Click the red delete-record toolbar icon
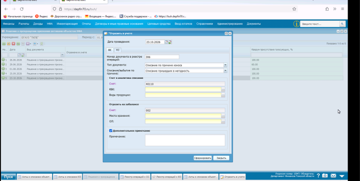The height and width of the screenshot is (181, 360). tap(13, 44)
